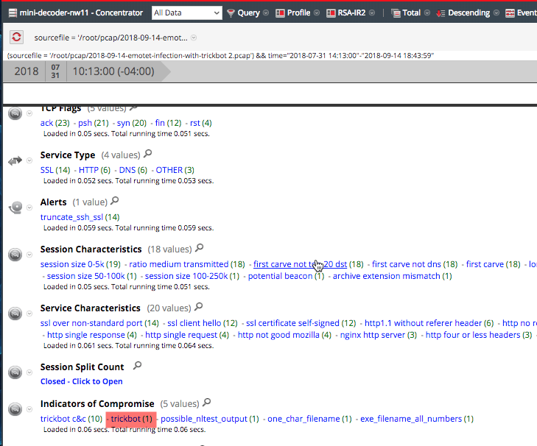Click the red refresh query icon
This screenshot has height=446, width=537.
[x=17, y=37]
